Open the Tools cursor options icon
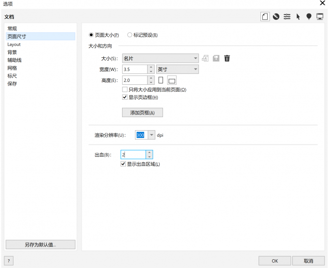Viewport: 328px width, 268px height. [x=298, y=16]
